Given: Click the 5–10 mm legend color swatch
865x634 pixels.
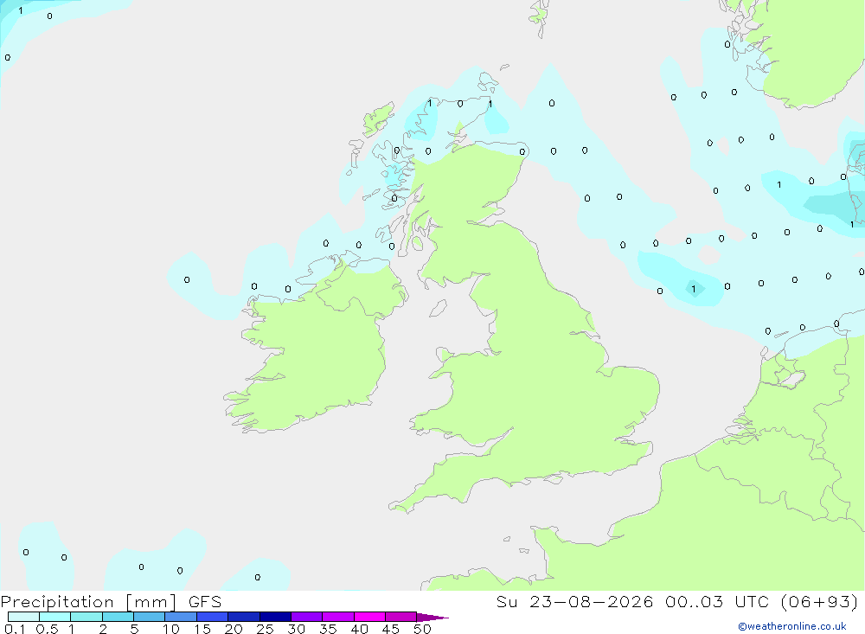Looking at the screenshot, I should tap(150, 617).
